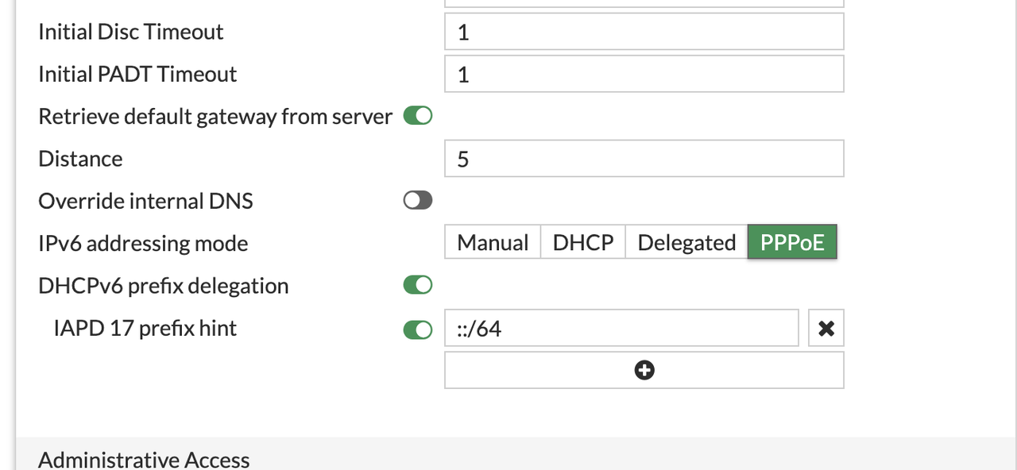Select PPPoE IPv6 addressing mode
This screenshot has width=1017, height=470.
(x=792, y=243)
